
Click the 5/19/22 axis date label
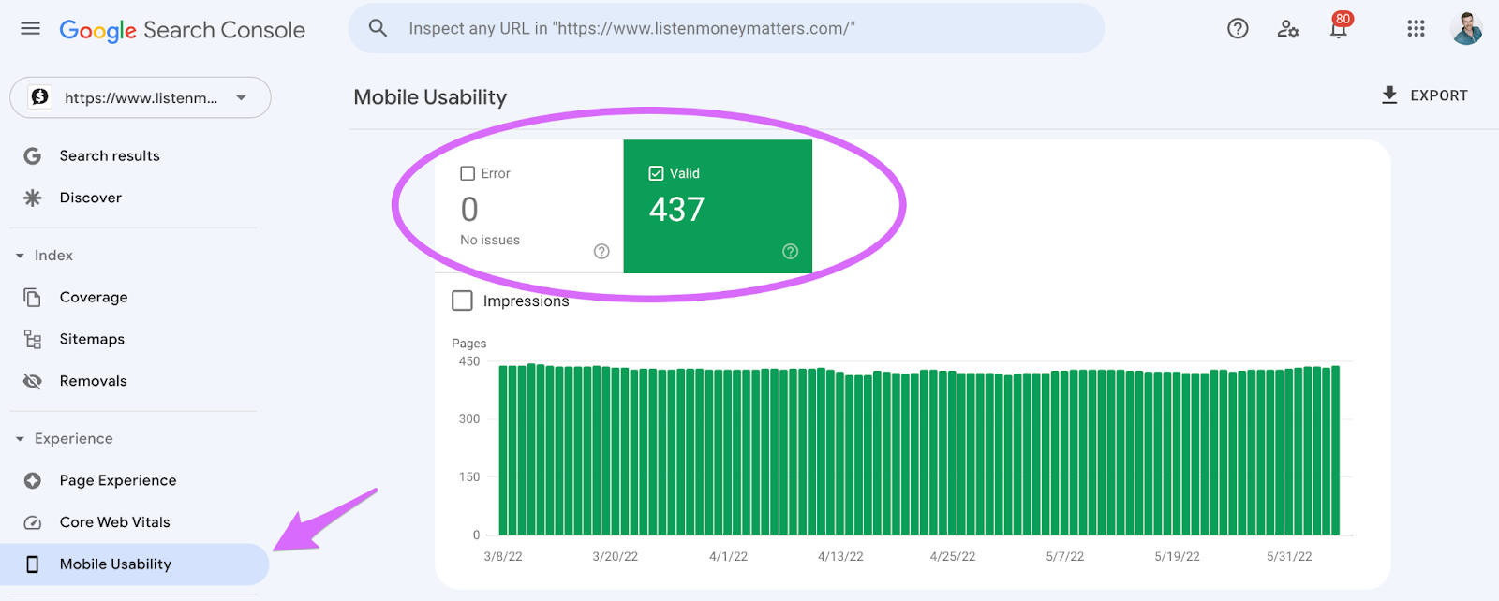(x=1177, y=556)
